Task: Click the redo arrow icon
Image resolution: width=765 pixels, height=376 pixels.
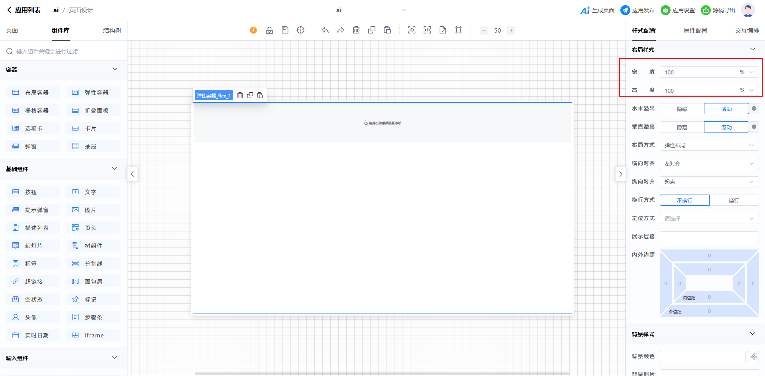Action: click(341, 30)
